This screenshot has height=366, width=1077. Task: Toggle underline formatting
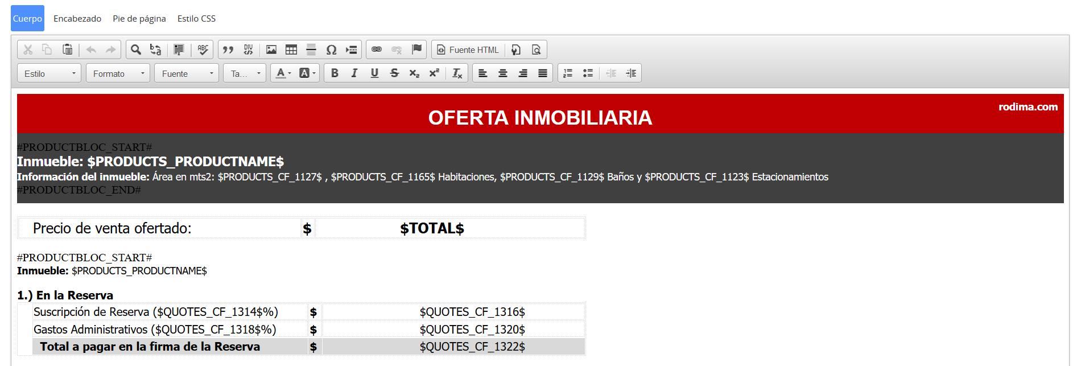[x=374, y=73]
